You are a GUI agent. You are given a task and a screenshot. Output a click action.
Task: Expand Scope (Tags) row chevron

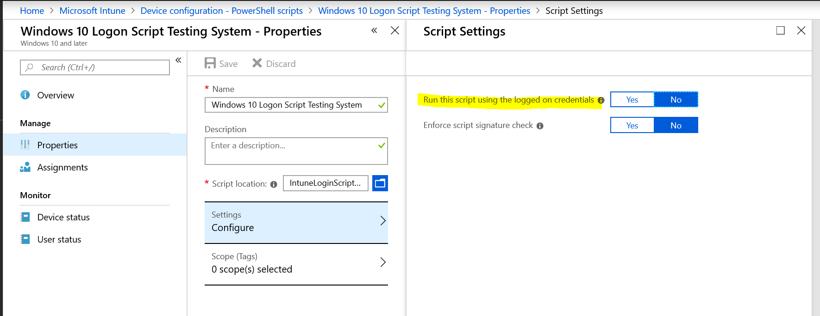[383, 262]
